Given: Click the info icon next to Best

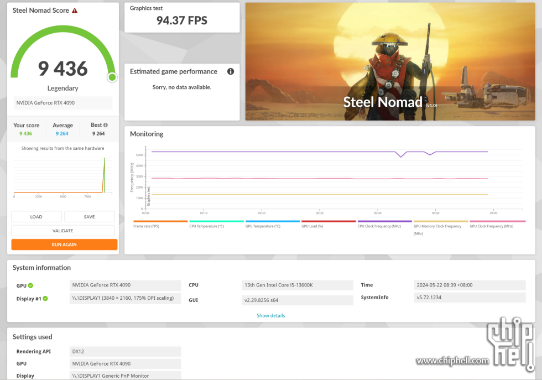Looking at the screenshot, I should click(x=106, y=125).
